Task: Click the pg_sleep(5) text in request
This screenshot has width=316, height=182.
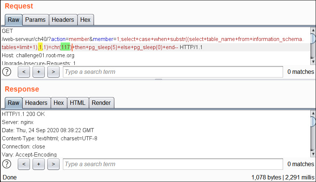Action: 103,47
